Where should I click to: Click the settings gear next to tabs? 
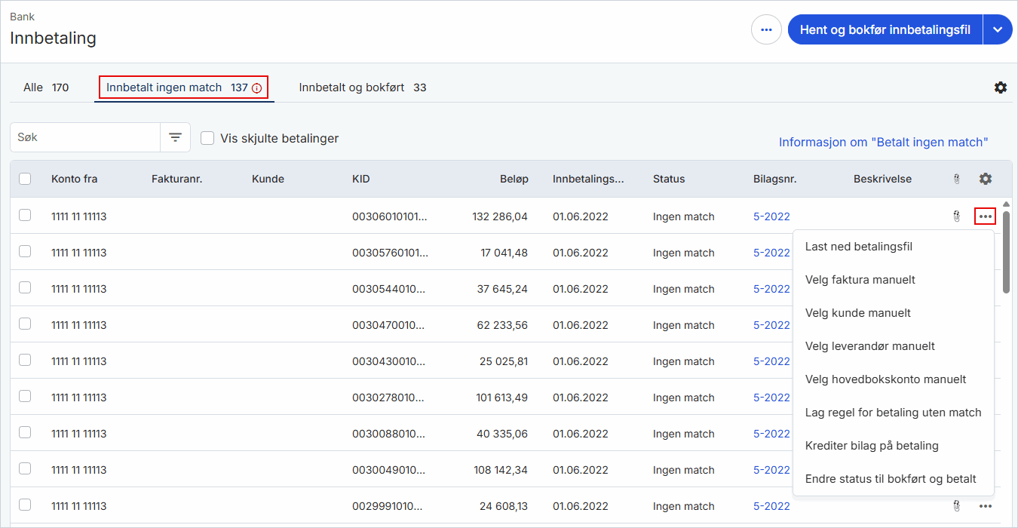1001,87
